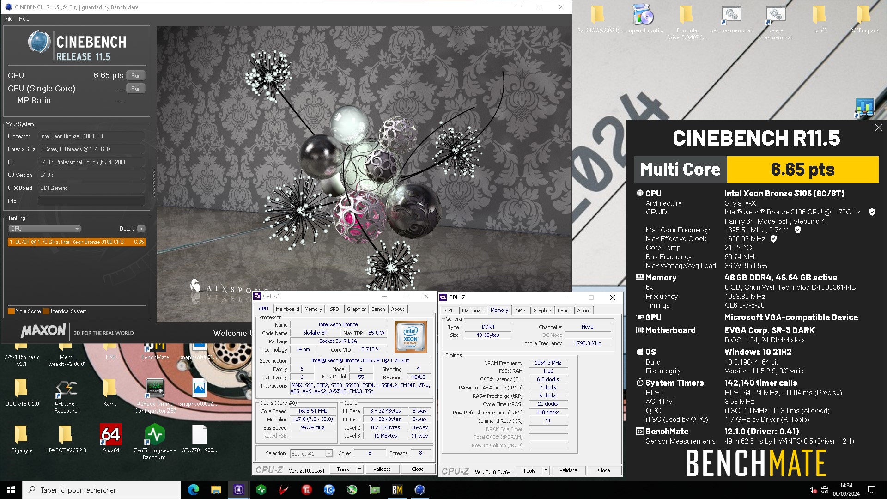
Task: Open SPD tab in left CPU-Z window
Action: click(x=334, y=309)
